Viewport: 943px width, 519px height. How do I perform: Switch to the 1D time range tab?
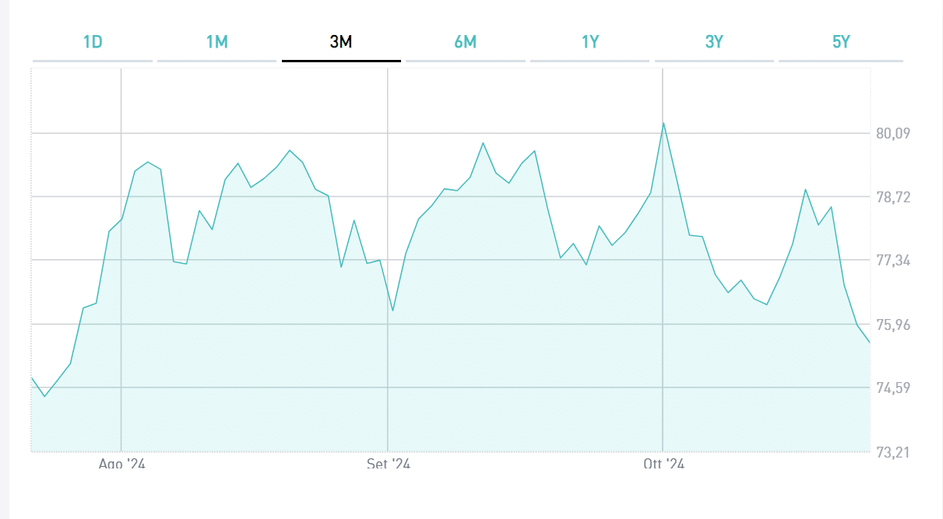click(93, 42)
